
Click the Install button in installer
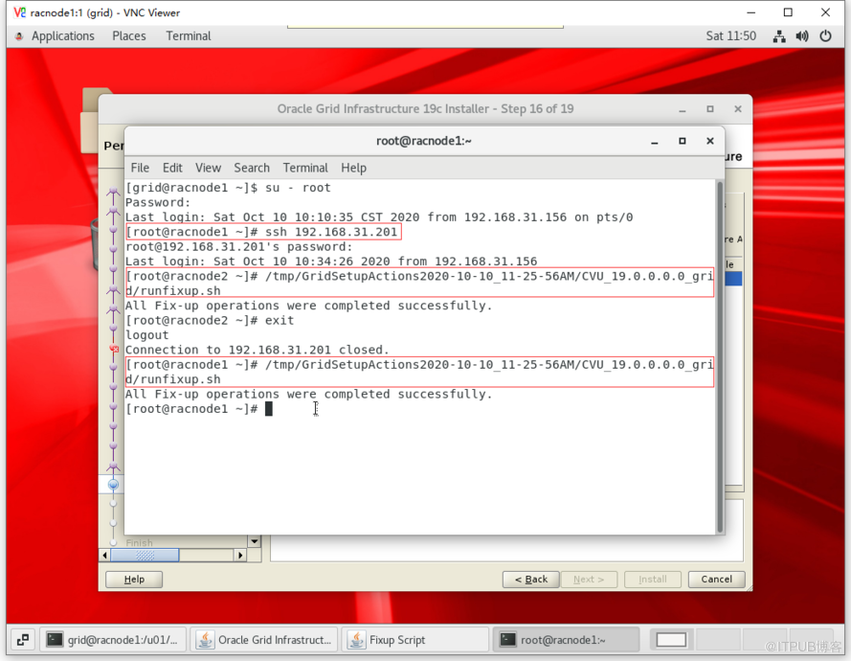click(652, 579)
